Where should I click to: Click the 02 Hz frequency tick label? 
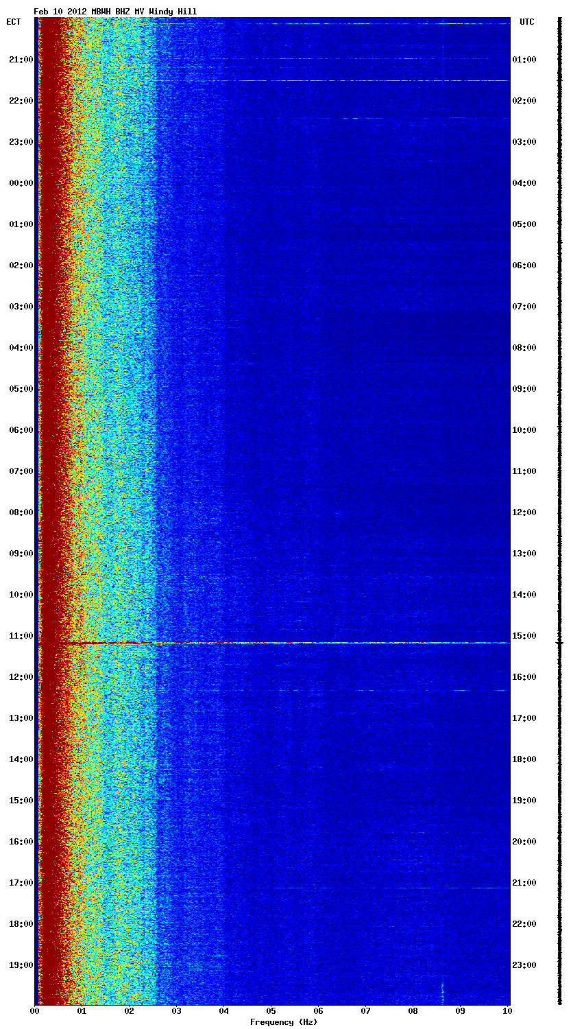(130, 1011)
